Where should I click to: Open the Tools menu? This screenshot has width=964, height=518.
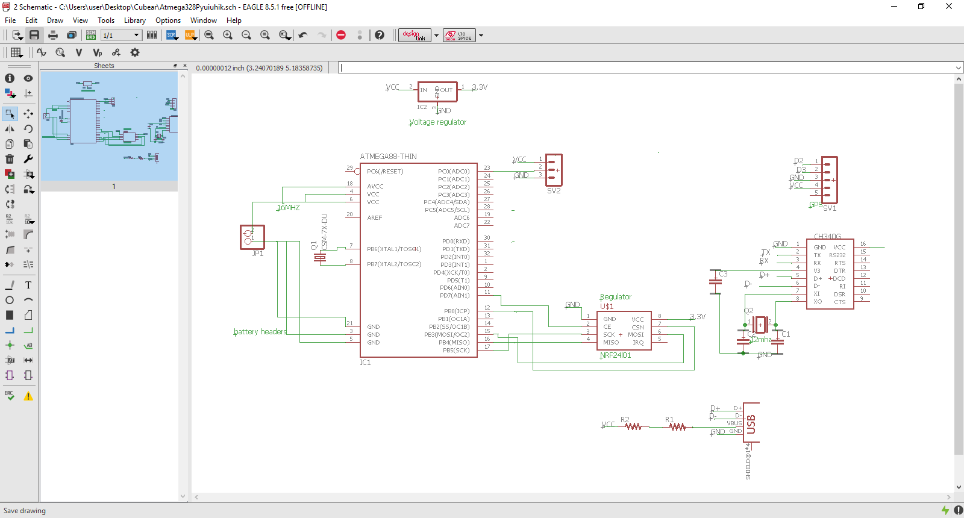(x=106, y=20)
